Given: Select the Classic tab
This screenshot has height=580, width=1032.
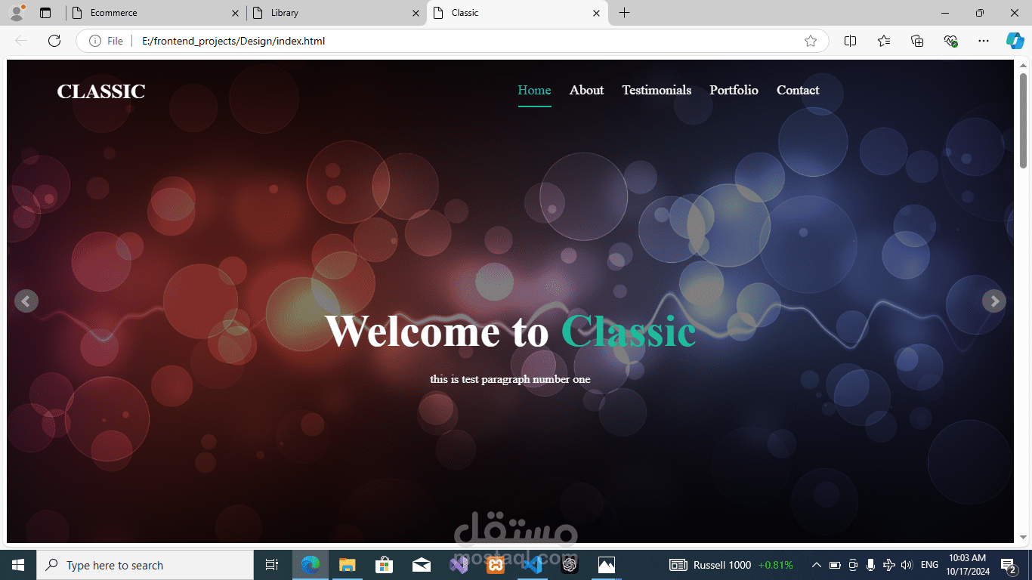Looking at the screenshot, I should coord(518,13).
